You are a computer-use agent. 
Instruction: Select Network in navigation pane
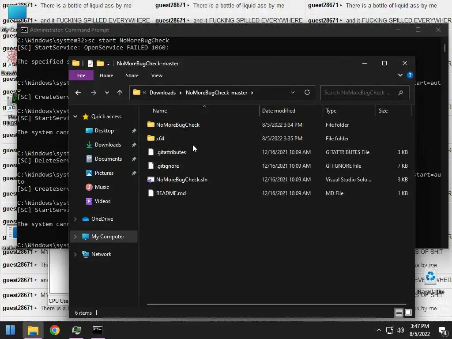pyautogui.click(x=101, y=254)
